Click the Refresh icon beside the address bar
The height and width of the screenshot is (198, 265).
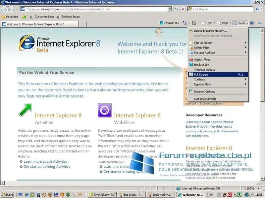tap(176, 9)
